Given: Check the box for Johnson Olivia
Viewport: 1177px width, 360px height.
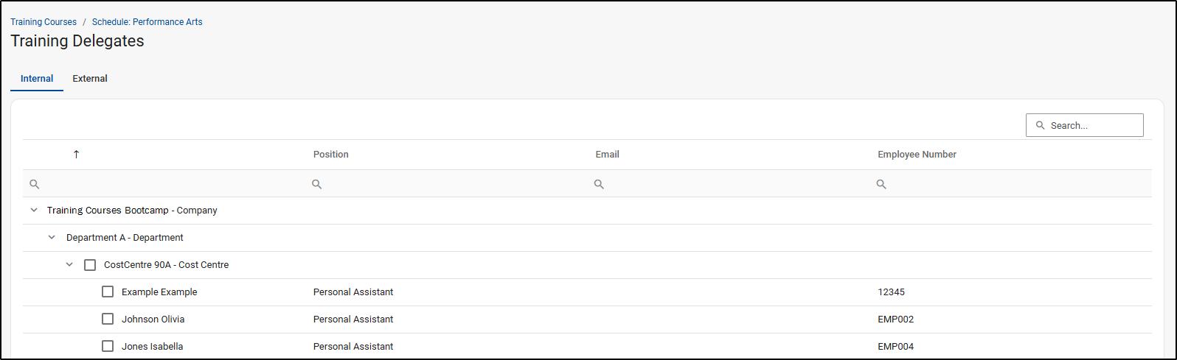Looking at the screenshot, I should pyautogui.click(x=108, y=319).
